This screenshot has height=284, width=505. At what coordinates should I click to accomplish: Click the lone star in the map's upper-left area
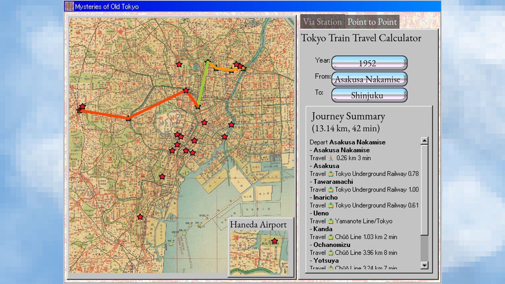point(179,64)
